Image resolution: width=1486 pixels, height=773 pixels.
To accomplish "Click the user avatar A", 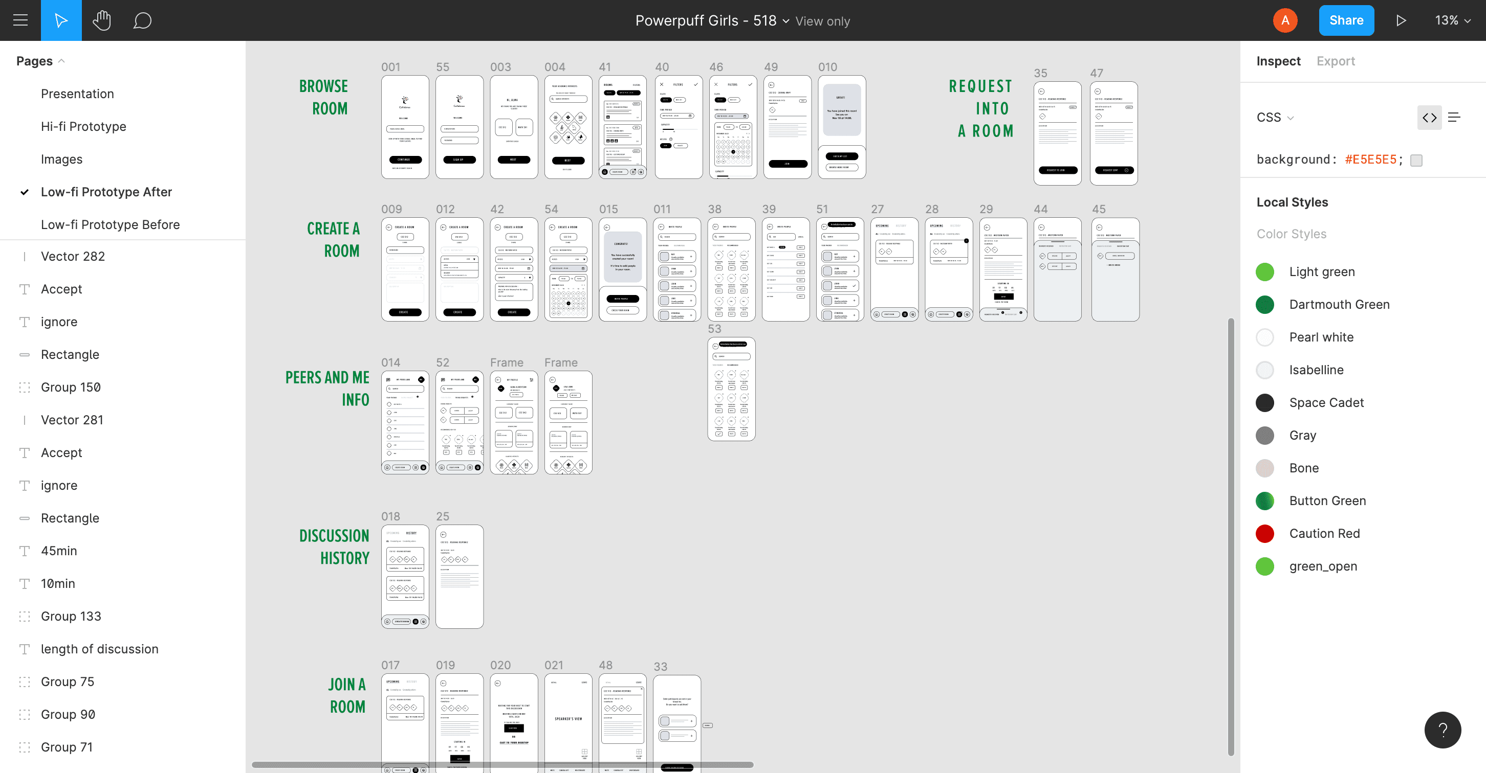I will pos(1285,20).
